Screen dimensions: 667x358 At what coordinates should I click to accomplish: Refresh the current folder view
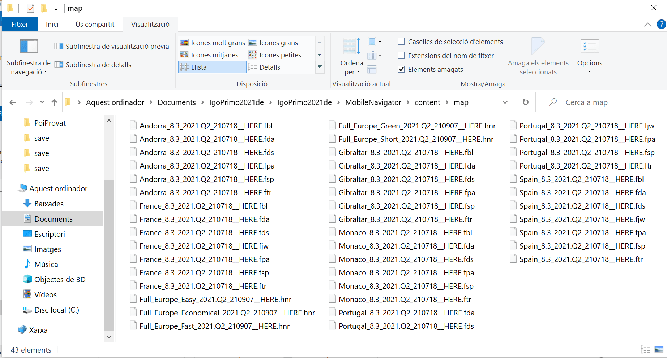[525, 102]
